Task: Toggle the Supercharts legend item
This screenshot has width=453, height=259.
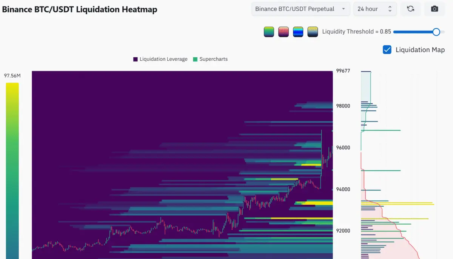Action: tap(210, 59)
